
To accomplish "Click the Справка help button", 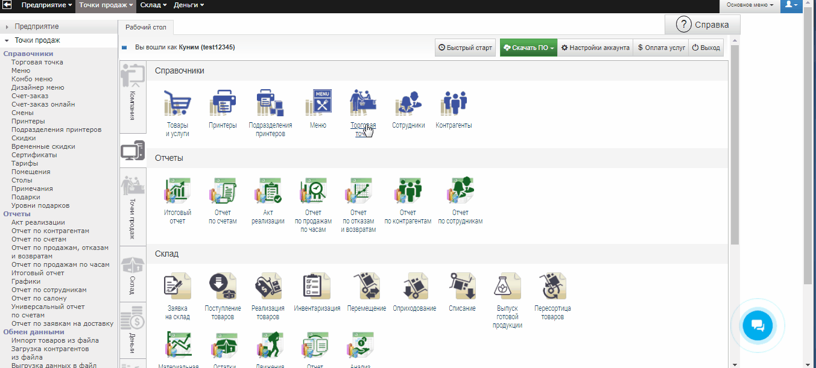I will pyautogui.click(x=702, y=25).
